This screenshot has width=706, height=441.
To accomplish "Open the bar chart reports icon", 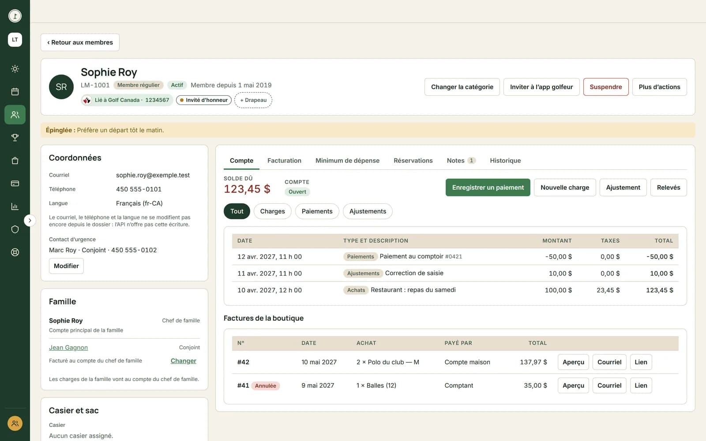I will [15, 206].
